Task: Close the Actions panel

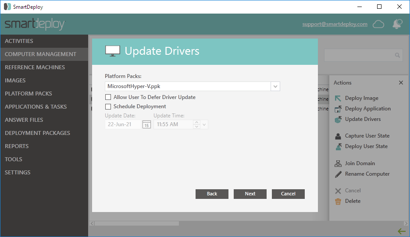Action: (x=401, y=82)
